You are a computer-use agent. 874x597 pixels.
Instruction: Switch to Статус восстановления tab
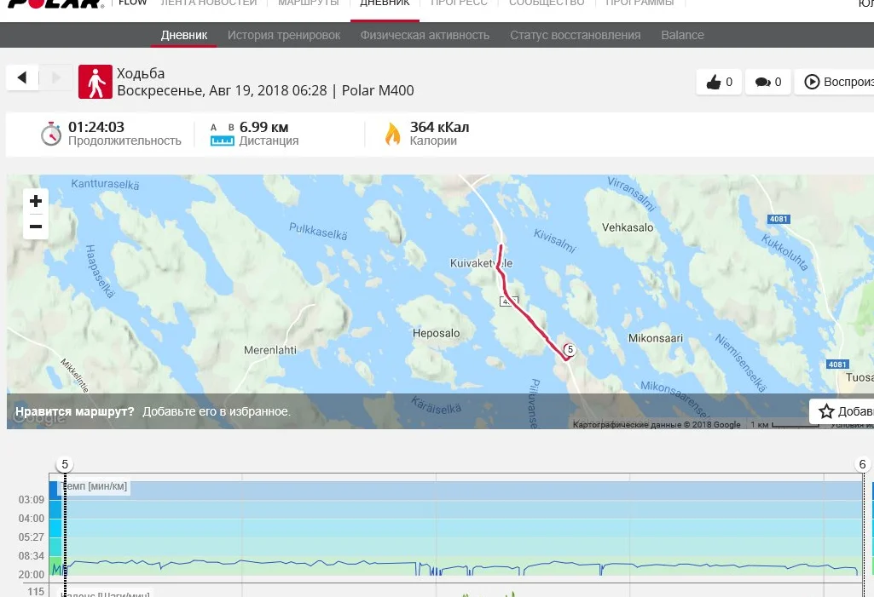tap(576, 35)
